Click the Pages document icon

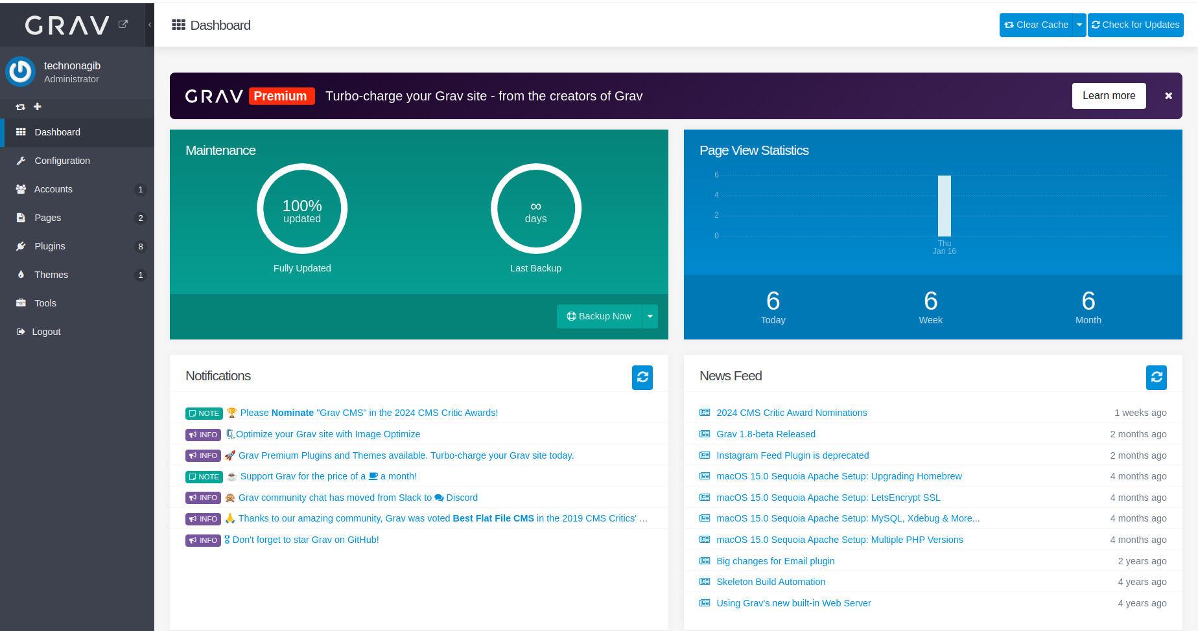pos(21,218)
